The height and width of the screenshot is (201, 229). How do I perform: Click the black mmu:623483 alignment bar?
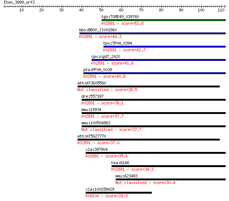point(171,179)
